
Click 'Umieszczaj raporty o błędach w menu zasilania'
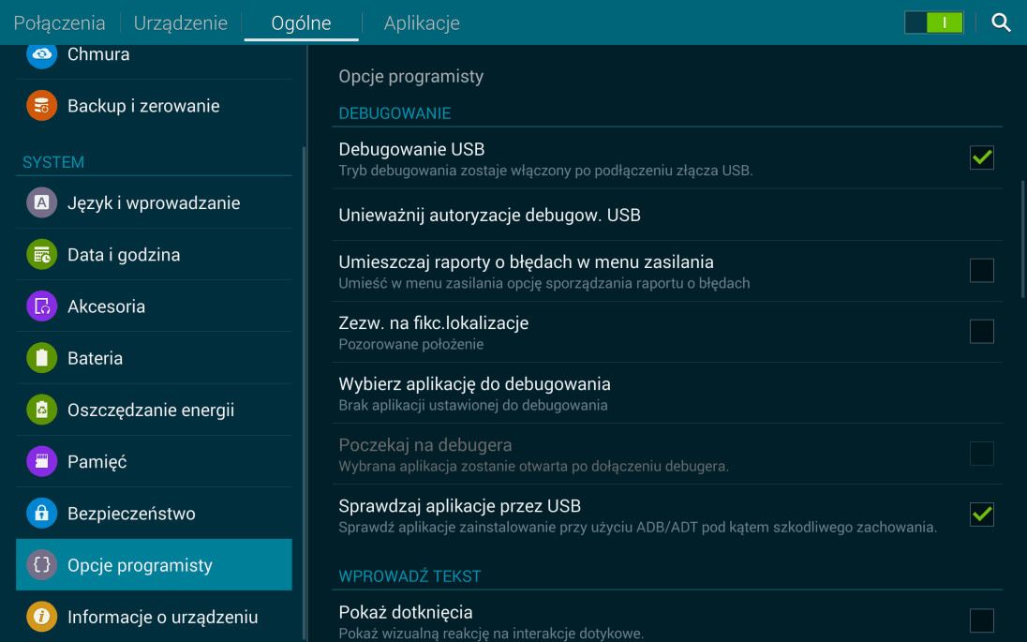526,262
